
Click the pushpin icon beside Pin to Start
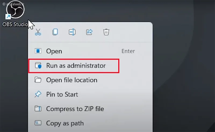pos(38,94)
